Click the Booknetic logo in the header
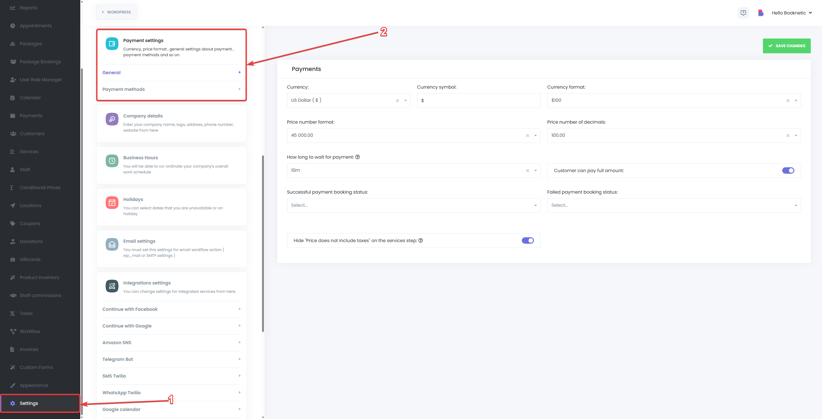 (760, 13)
